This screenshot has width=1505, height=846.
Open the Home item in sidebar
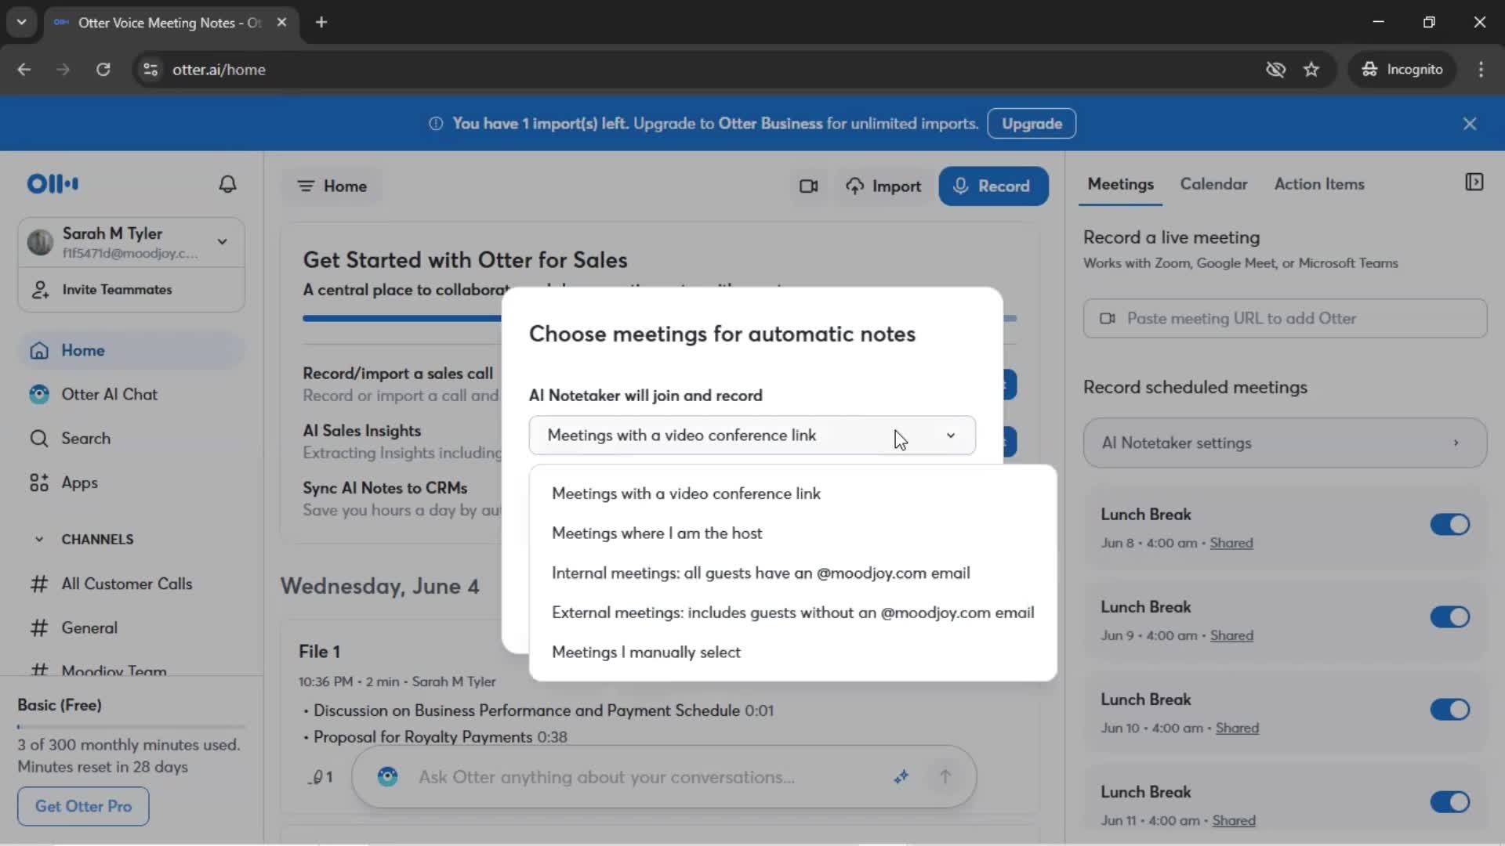click(x=131, y=351)
